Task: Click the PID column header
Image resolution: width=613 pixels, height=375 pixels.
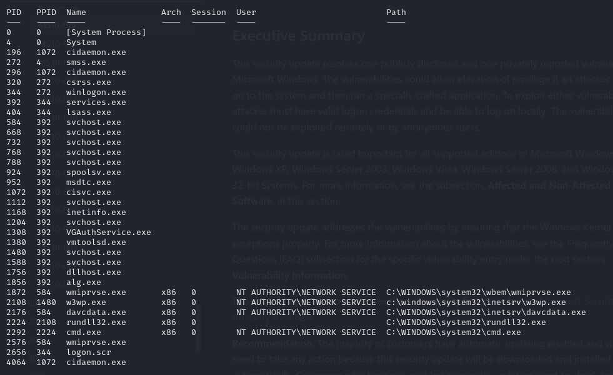Action: 14,12
